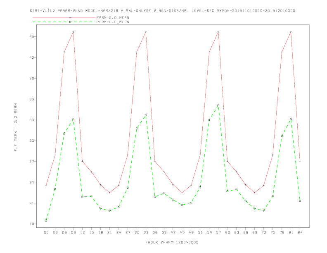
Task: Click x-axis forecast hour label 24
Action: coord(118,232)
